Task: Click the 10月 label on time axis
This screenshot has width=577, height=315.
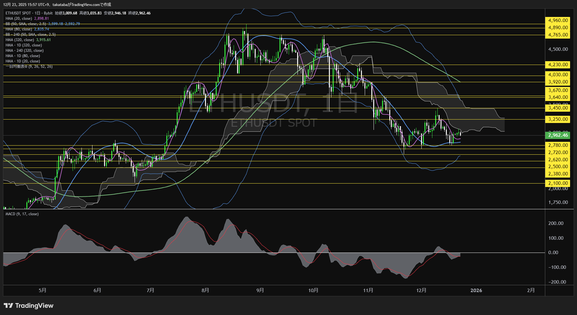Action: pyautogui.click(x=313, y=291)
